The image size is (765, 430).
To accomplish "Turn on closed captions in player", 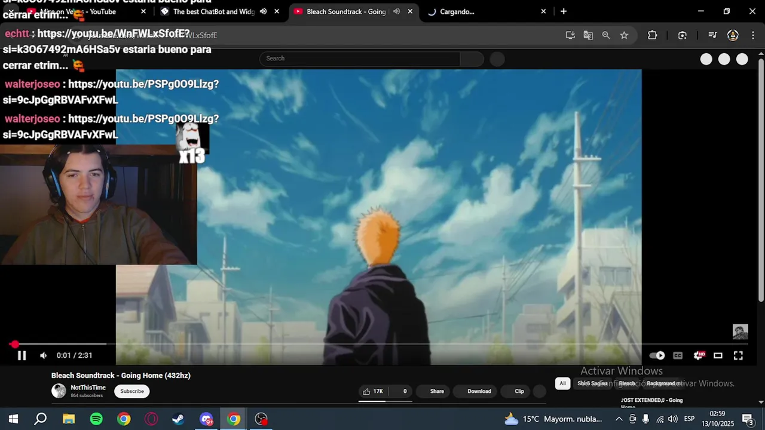I will point(678,355).
